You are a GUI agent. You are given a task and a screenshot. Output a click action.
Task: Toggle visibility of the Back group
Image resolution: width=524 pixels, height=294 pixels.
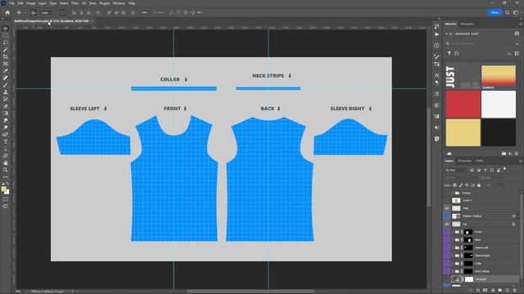point(447,239)
